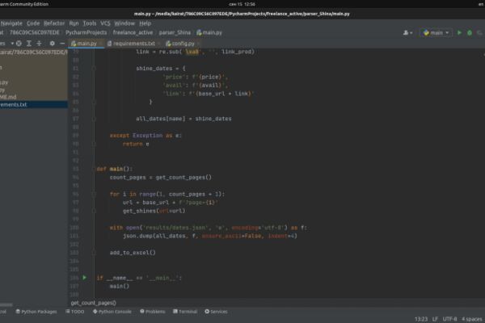The image size is (485, 323).
Task: Open the Tools menu
Action: [90, 23]
